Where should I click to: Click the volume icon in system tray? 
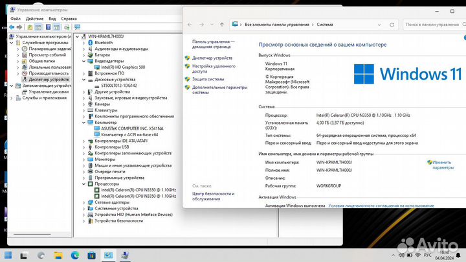coord(401,255)
